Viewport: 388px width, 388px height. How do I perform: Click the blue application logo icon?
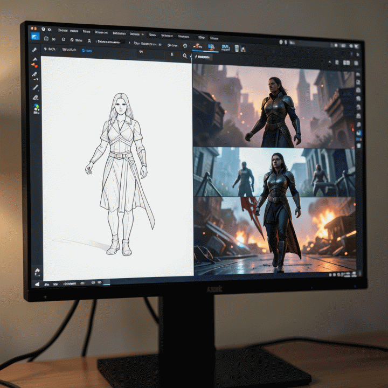(36, 37)
